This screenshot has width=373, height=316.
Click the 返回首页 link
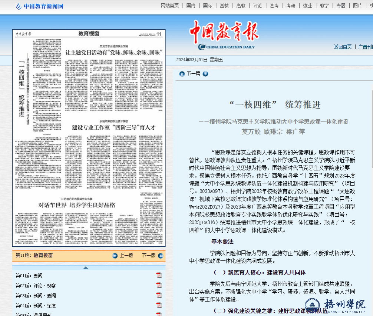(343, 47)
